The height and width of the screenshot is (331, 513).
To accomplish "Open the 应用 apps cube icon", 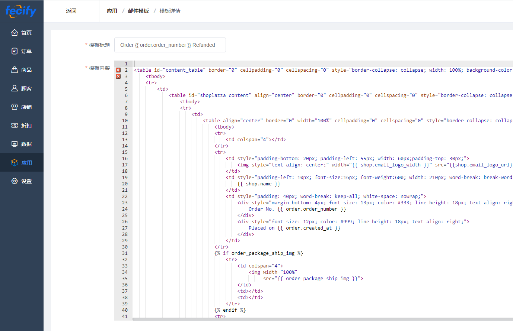I will coord(15,163).
